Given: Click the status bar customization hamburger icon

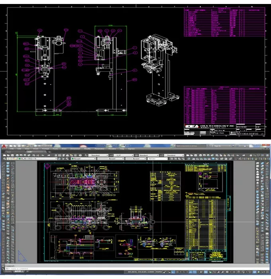Looking at the screenshot, I should click(268, 272).
